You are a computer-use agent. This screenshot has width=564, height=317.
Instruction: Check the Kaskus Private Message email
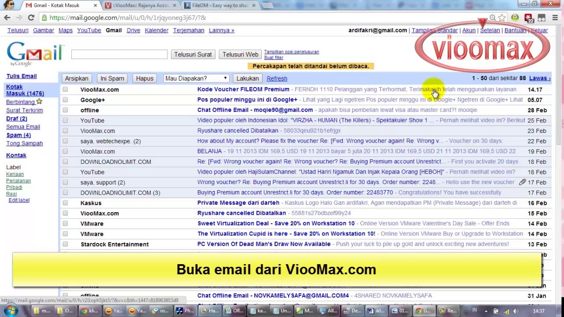pos(65,203)
